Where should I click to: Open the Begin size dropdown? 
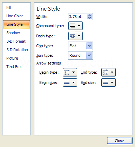(x=70, y=82)
